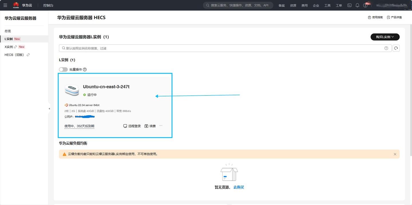Click the empty box no-resource illustration
412x205 pixels.
[x=229, y=172]
